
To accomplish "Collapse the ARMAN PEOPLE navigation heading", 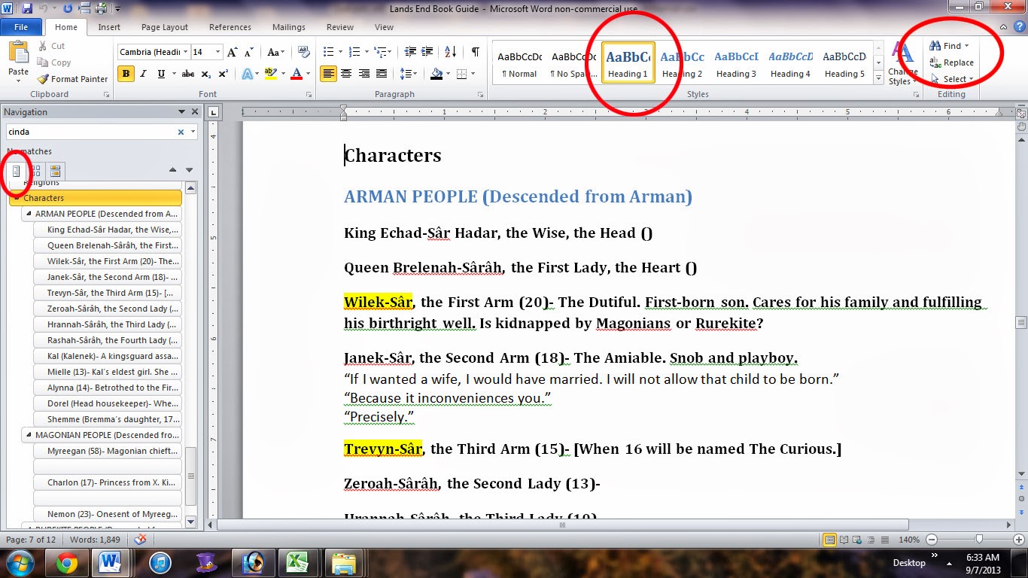I will (x=29, y=214).
